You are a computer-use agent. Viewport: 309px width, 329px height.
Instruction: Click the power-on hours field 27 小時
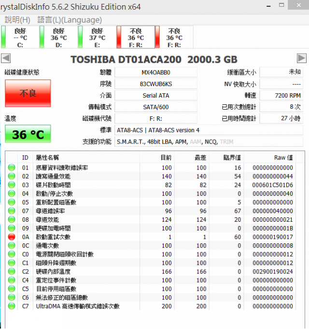[281, 118]
